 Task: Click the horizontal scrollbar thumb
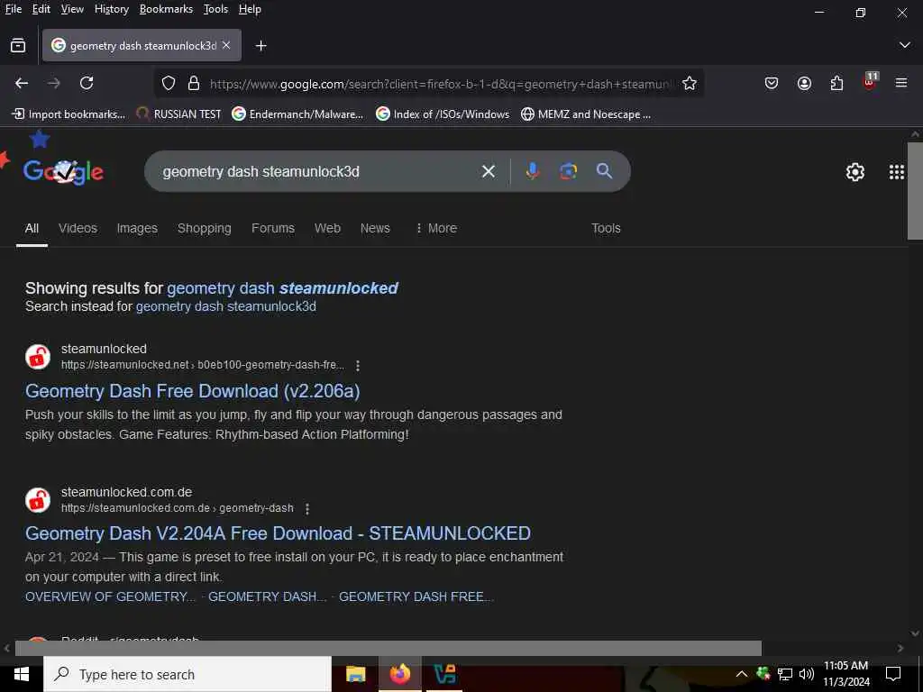(x=388, y=648)
